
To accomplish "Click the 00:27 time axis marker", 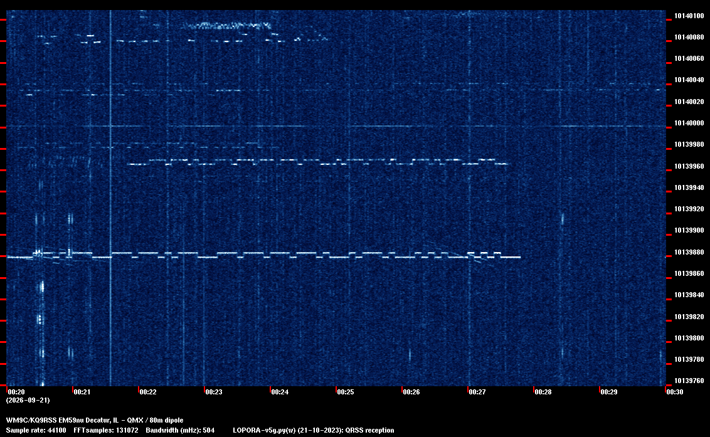I will [x=477, y=392].
